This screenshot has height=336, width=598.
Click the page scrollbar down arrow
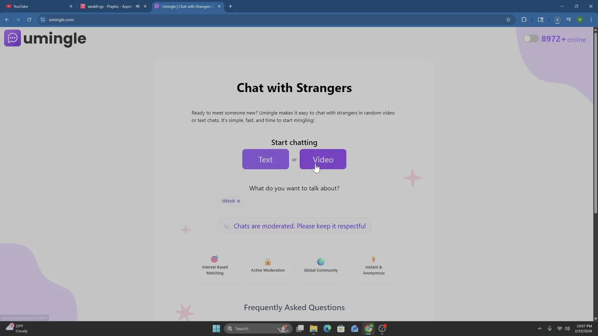pyautogui.click(x=595, y=318)
